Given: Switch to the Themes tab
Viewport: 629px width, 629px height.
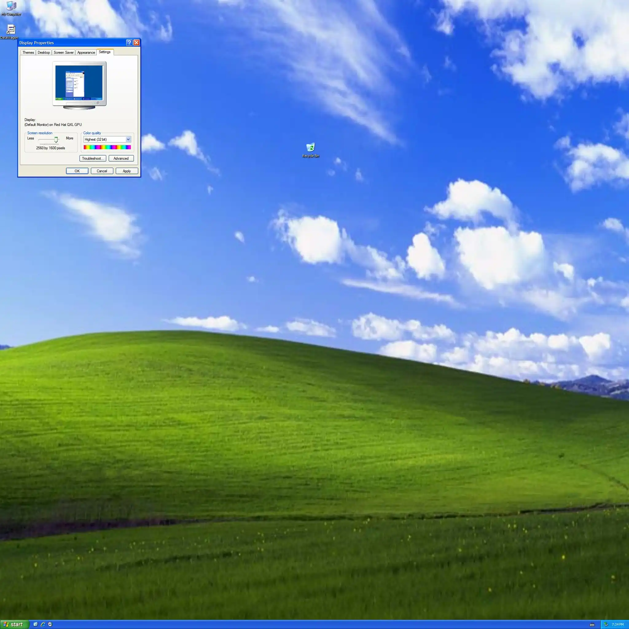Looking at the screenshot, I should (x=28, y=53).
